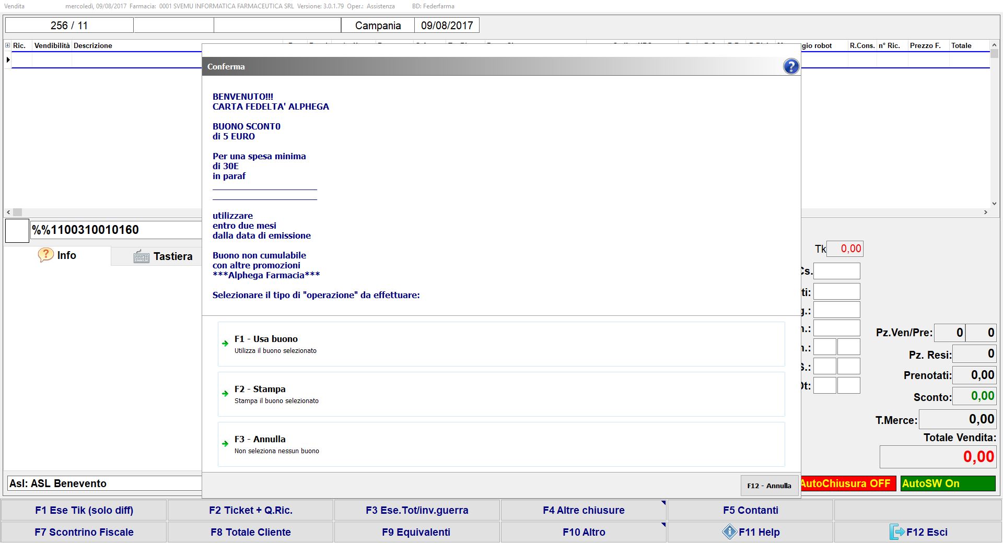Viewport: 1003px width, 543px height.
Task: Open the F4 Altre chiusure submenu
Action: pyautogui.click(x=583, y=510)
